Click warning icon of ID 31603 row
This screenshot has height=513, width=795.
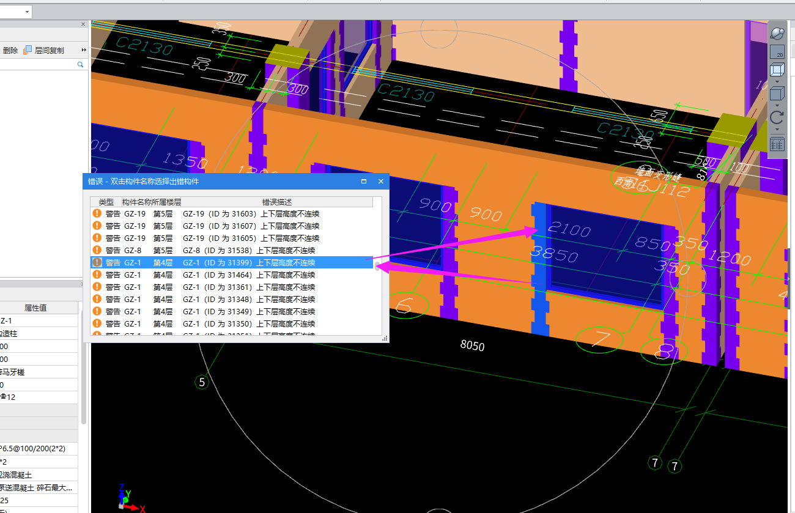[x=97, y=214]
